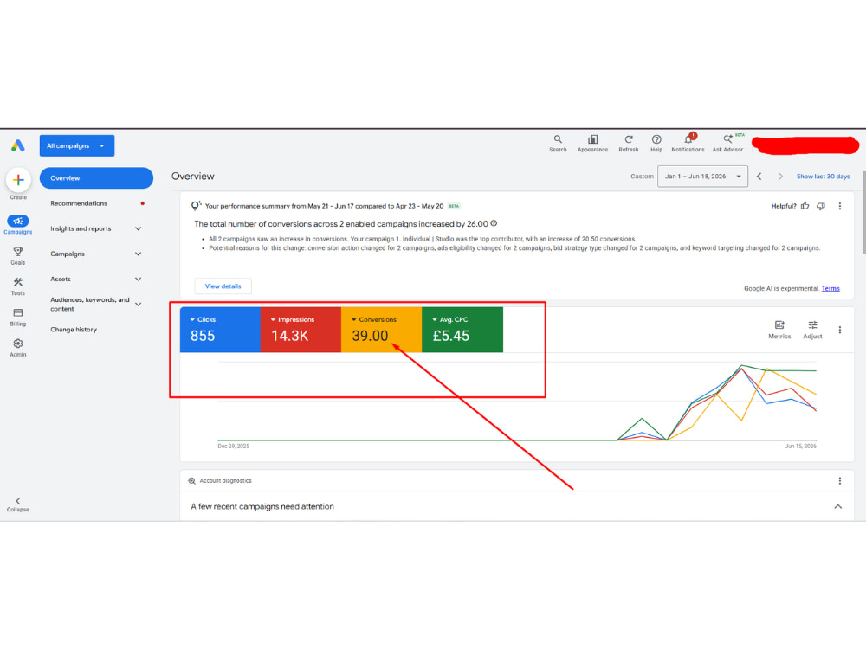Open the date range picker
This screenshot has width=866, height=649.
[702, 177]
